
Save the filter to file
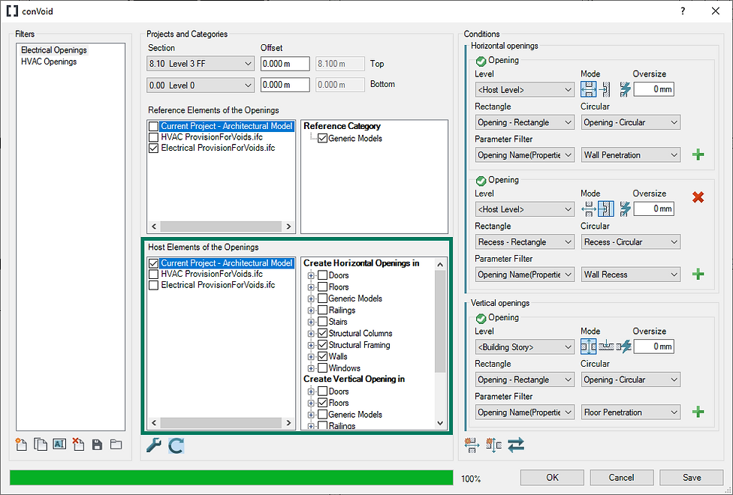pyautogui.click(x=97, y=444)
